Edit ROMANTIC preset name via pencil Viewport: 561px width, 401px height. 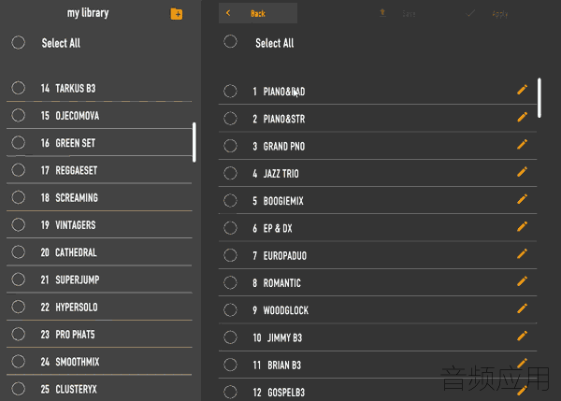(x=523, y=281)
